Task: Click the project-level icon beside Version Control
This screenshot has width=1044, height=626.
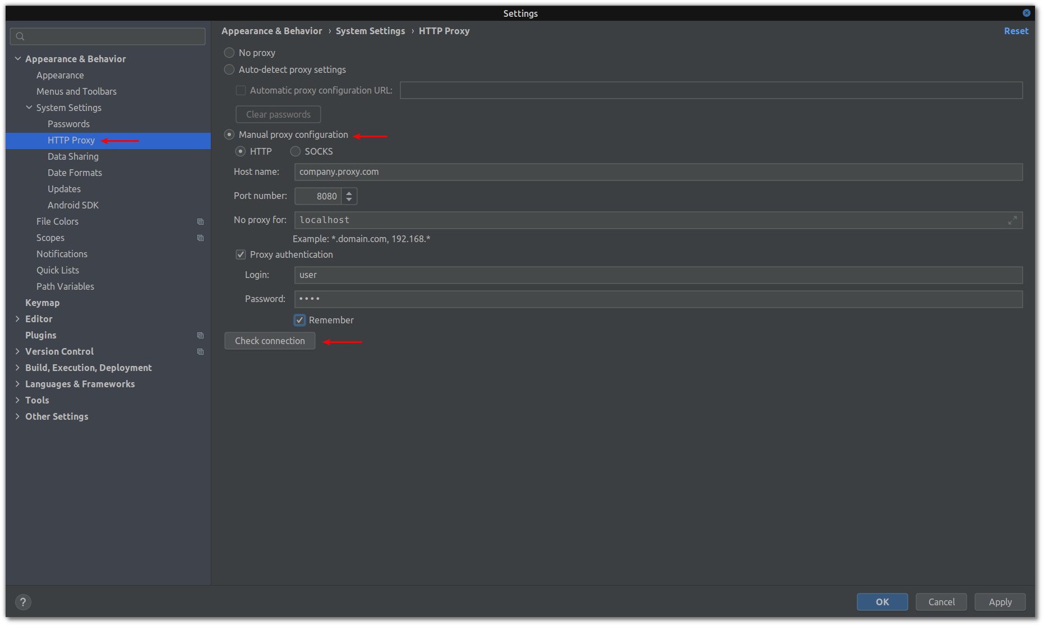Action: pos(200,352)
